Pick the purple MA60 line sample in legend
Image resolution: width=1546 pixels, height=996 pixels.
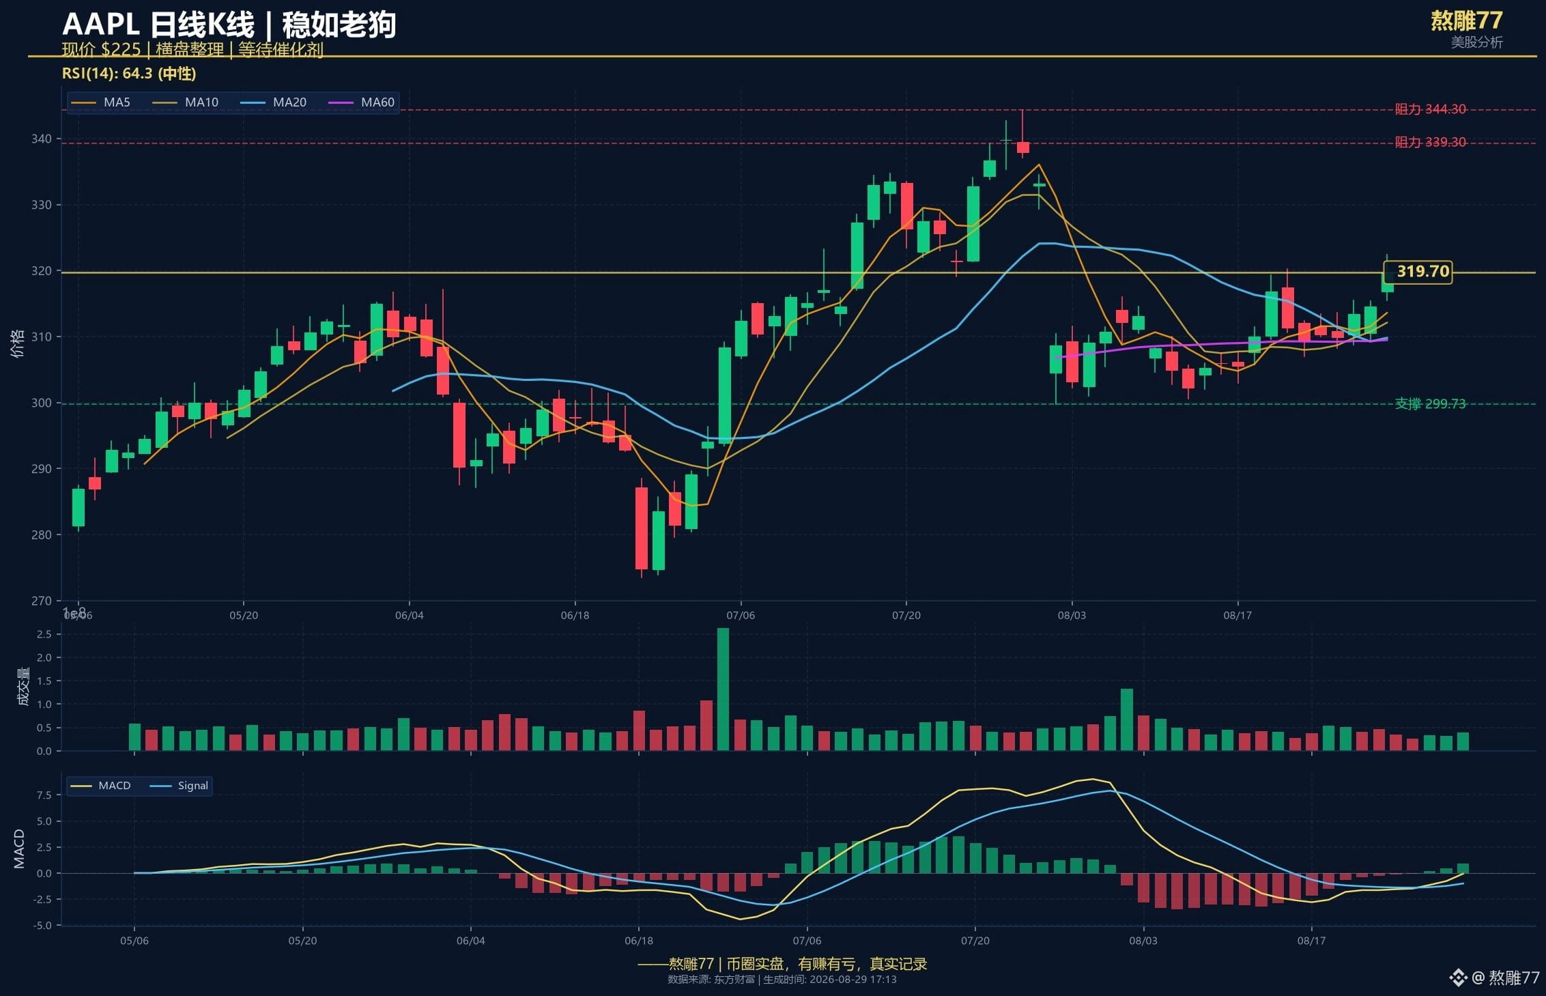[341, 102]
